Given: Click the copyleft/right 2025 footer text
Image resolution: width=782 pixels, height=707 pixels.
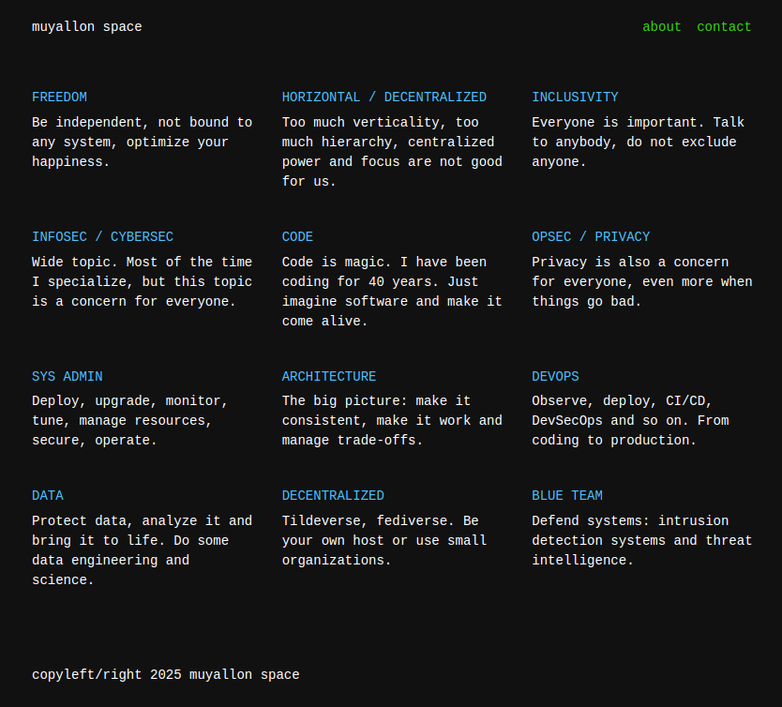Looking at the screenshot, I should point(166,674).
